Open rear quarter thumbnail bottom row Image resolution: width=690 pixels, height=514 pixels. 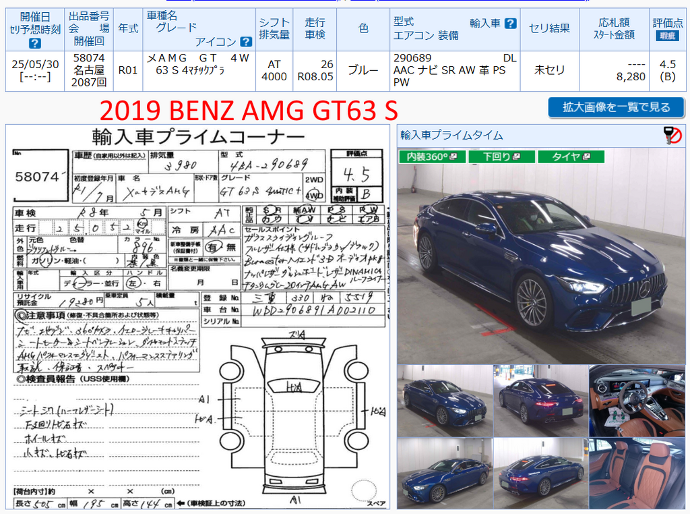pos(541,473)
